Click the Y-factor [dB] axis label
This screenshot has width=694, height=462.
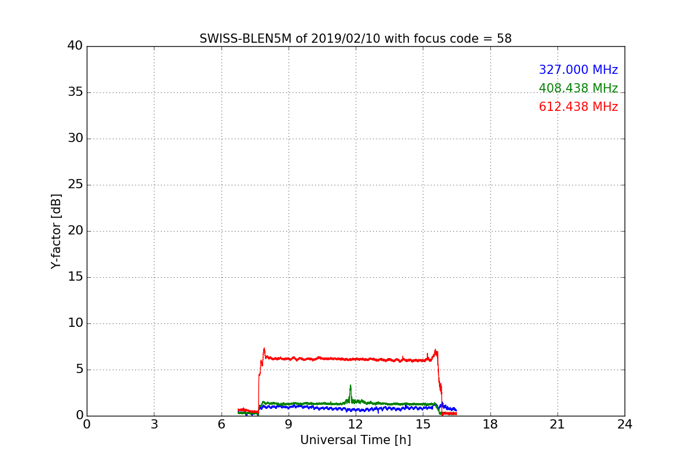[56, 231]
